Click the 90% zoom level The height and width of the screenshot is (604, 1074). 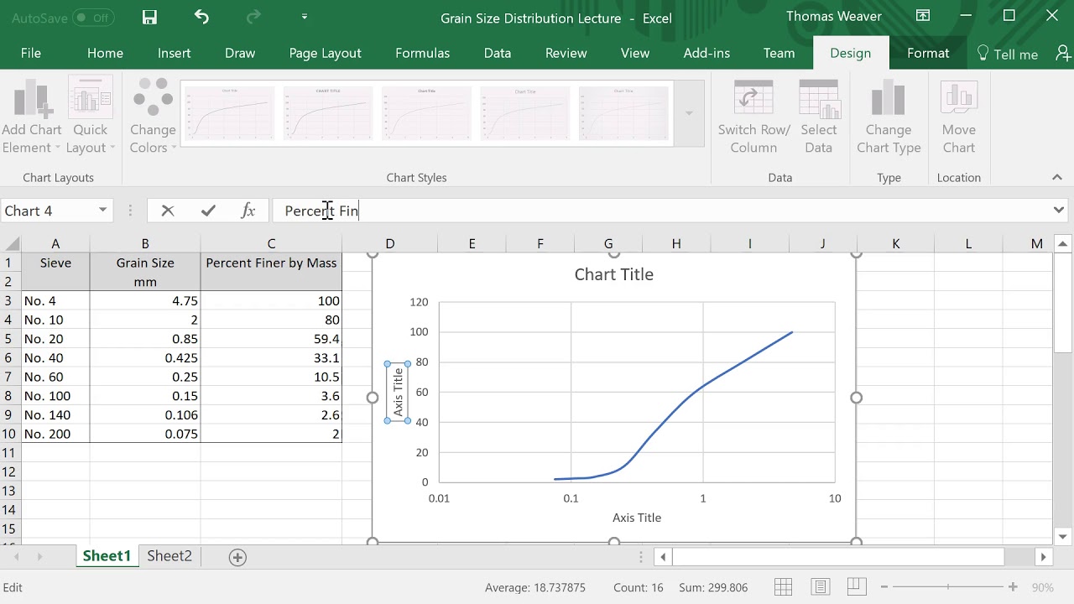tap(1043, 587)
